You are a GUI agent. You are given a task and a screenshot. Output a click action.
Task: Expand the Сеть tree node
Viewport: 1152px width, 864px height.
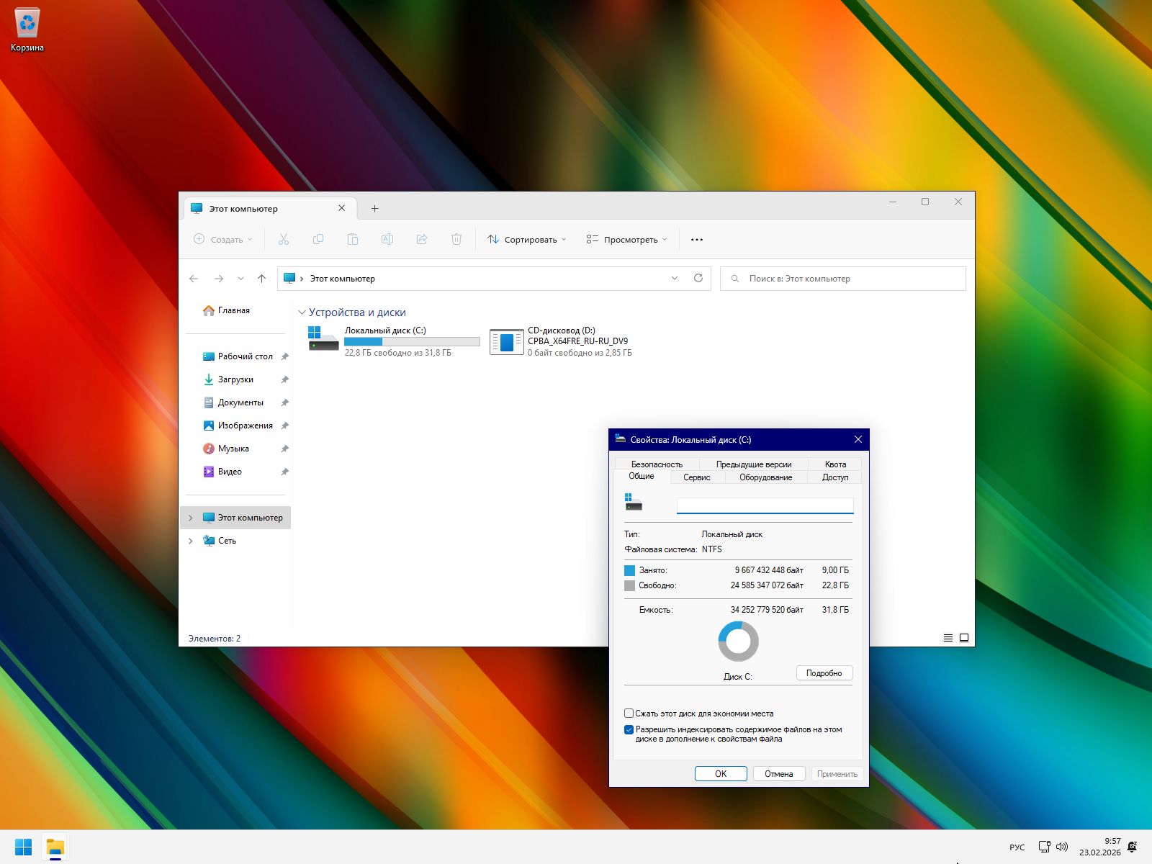[191, 541]
